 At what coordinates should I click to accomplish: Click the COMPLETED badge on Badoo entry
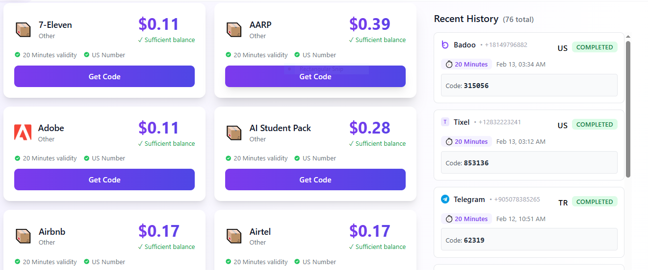point(595,47)
